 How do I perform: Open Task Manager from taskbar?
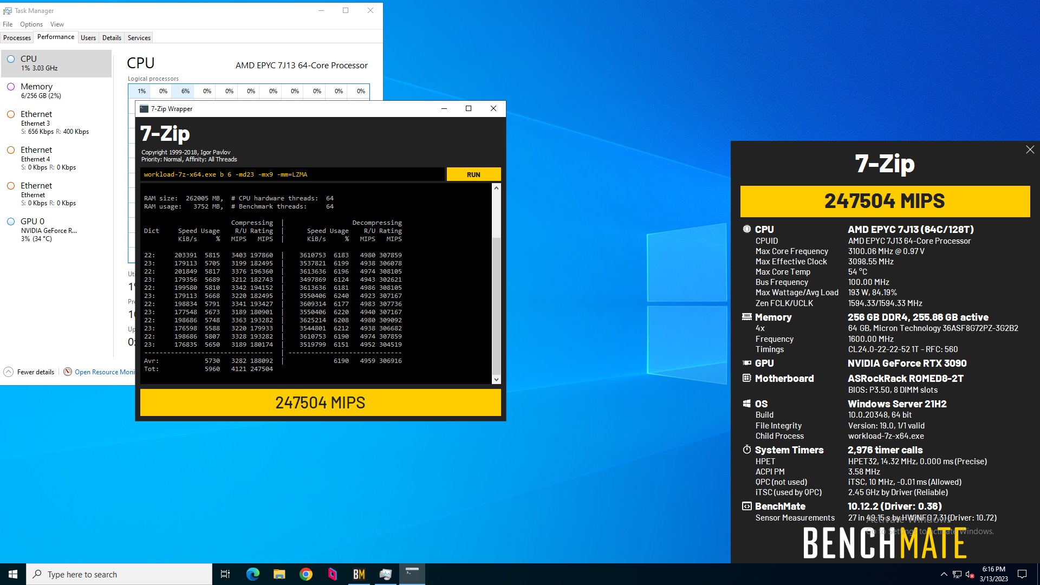[x=386, y=574]
